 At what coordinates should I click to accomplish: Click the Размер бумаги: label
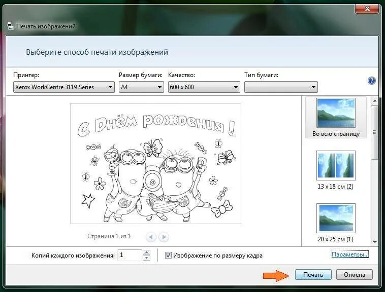pos(141,75)
